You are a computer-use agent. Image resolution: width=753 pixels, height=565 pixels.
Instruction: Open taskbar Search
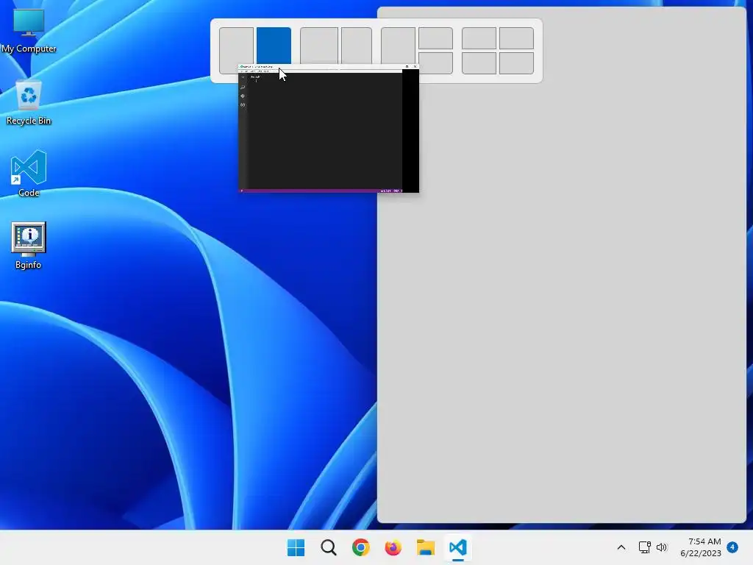click(329, 547)
